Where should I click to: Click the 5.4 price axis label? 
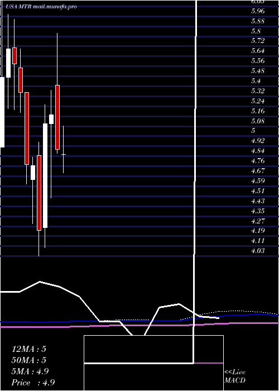(x=256, y=81)
